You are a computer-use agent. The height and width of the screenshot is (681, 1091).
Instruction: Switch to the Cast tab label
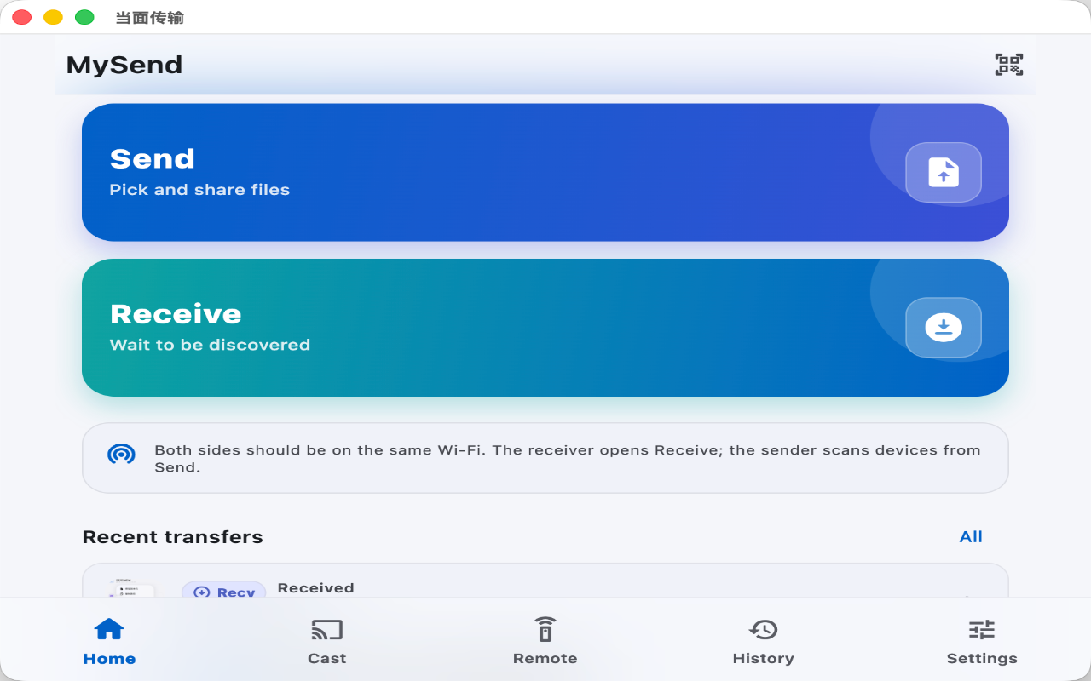coord(327,658)
